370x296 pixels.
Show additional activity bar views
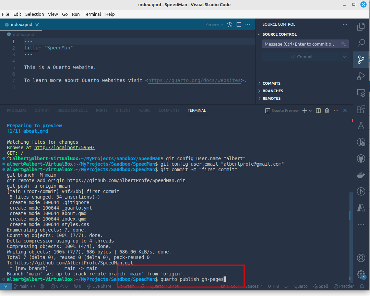click(361, 224)
